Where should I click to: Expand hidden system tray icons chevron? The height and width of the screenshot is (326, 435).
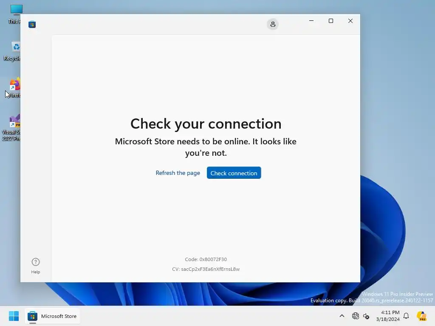pyautogui.click(x=342, y=316)
